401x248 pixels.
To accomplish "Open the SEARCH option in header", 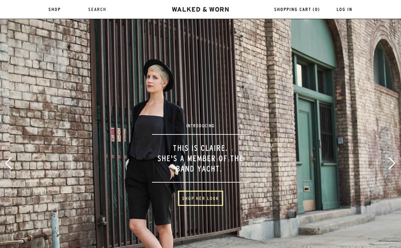I will pos(97,9).
